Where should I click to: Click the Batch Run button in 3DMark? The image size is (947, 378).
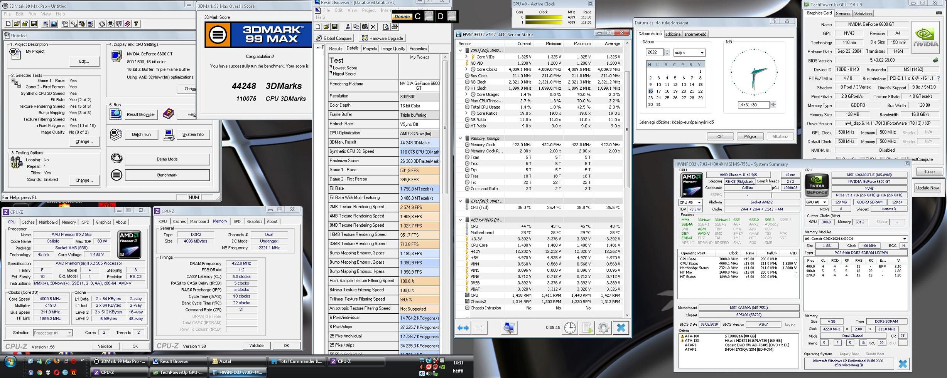pos(141,134)
